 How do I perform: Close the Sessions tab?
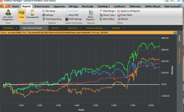[80, 28]
